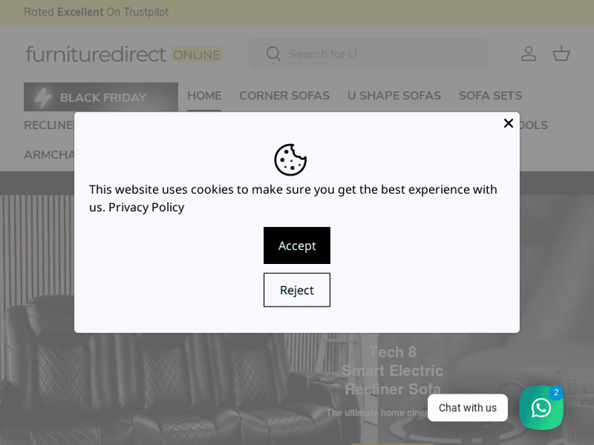Click the Chat with us label
Viewport: 594px width, 445px height.
[467, 408]
